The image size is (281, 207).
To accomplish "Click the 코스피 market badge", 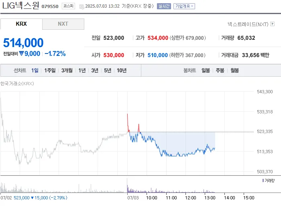I will [x=68, y=6].
